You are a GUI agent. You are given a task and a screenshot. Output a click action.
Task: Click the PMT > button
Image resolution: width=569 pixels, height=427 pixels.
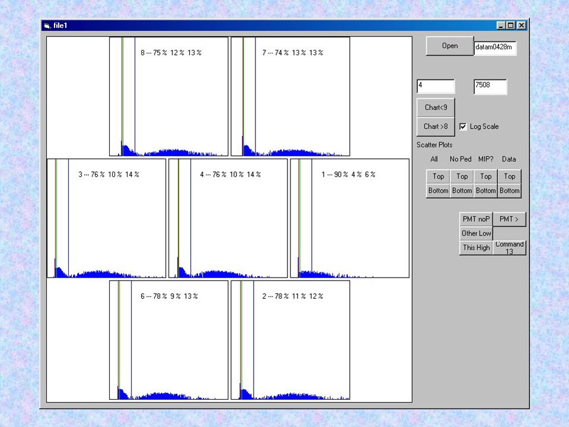pyautogui.click(x=509, y=219)
